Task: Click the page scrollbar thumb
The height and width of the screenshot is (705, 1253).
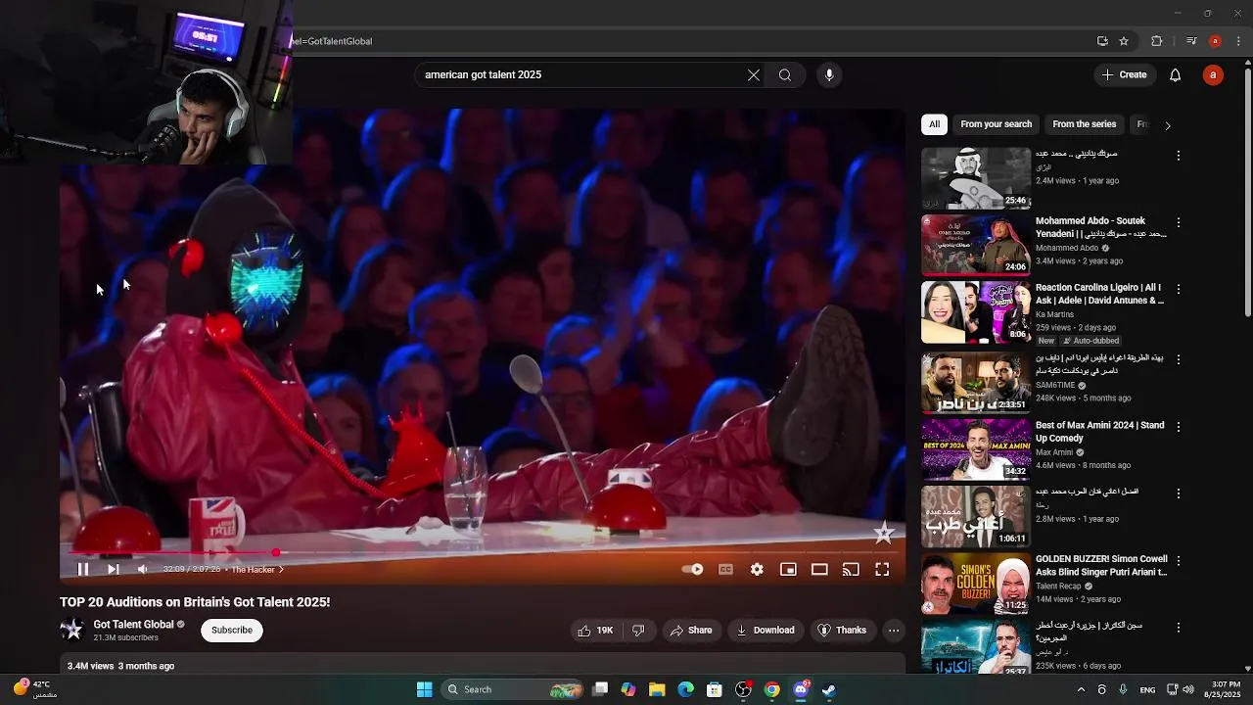Action: coord(1247,192)
